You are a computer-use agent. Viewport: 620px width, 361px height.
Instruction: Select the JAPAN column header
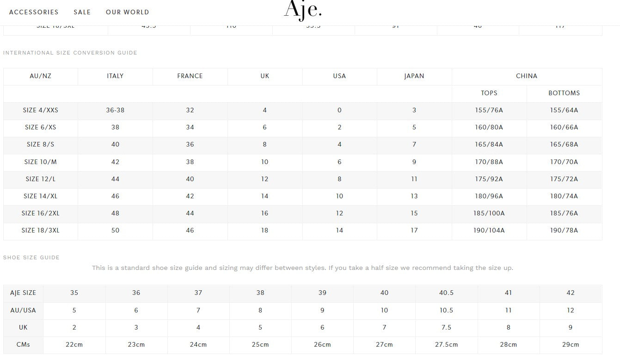pyautogui.click(x=414, y=76)
